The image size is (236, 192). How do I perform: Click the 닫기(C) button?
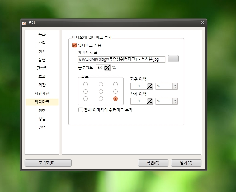(x=186, y=163)
